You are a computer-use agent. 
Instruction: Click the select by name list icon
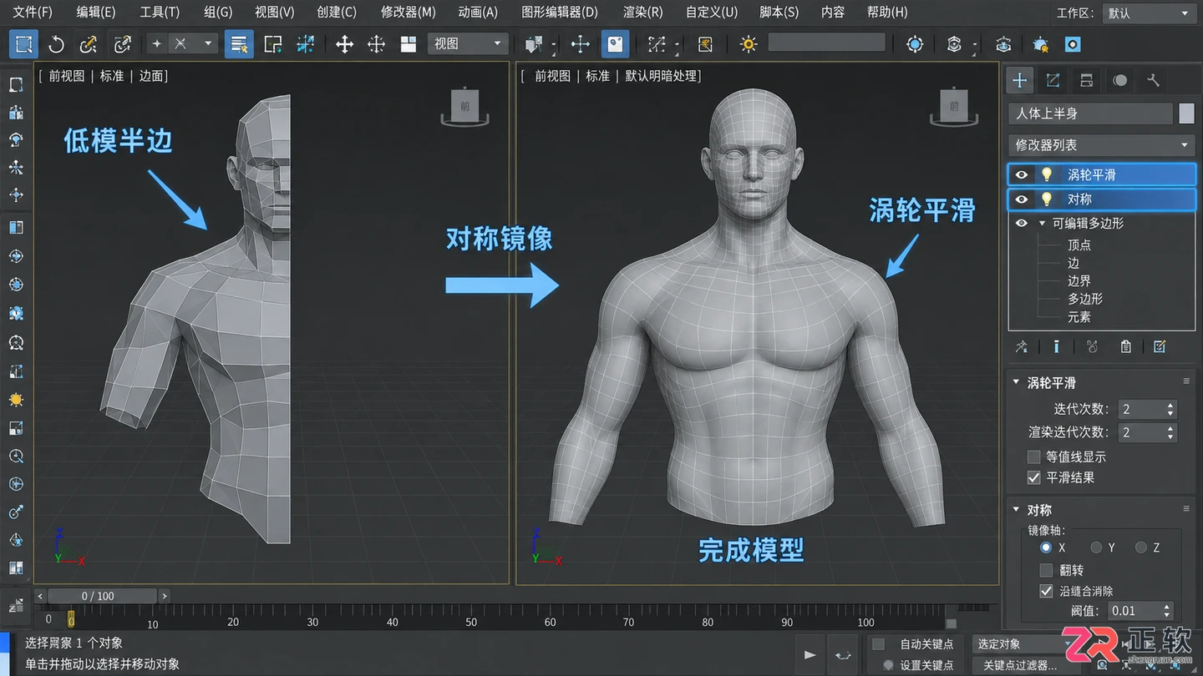click(x=239, y=44)
